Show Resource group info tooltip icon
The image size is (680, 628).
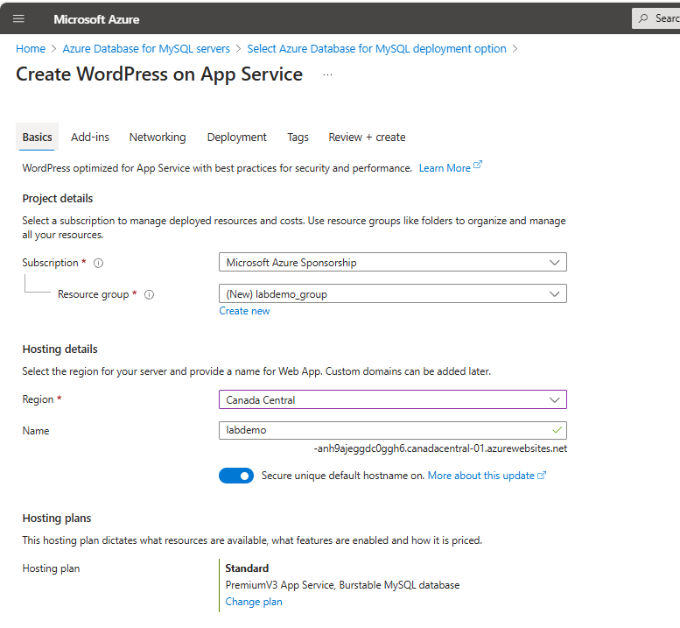click(149, 294)
